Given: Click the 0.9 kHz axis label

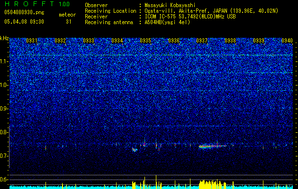Looking at the screenshot, I should [4, 109].
